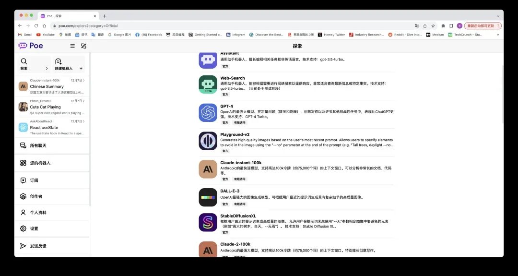Open the GPT-4 bot icon

point(208,113)
